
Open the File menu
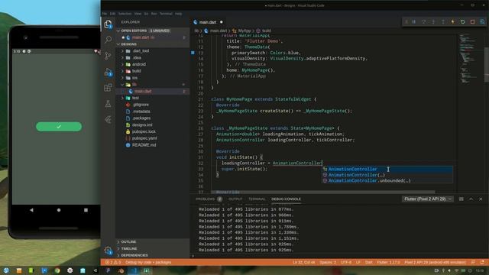pos(105,14)
